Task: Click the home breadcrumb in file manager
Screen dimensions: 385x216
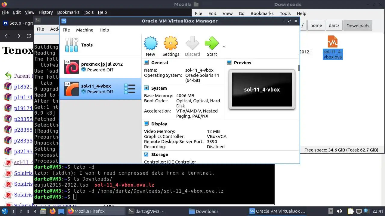Action: click(316, 25)
